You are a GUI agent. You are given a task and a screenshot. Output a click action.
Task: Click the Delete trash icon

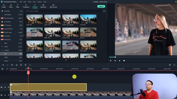(12, 65)
